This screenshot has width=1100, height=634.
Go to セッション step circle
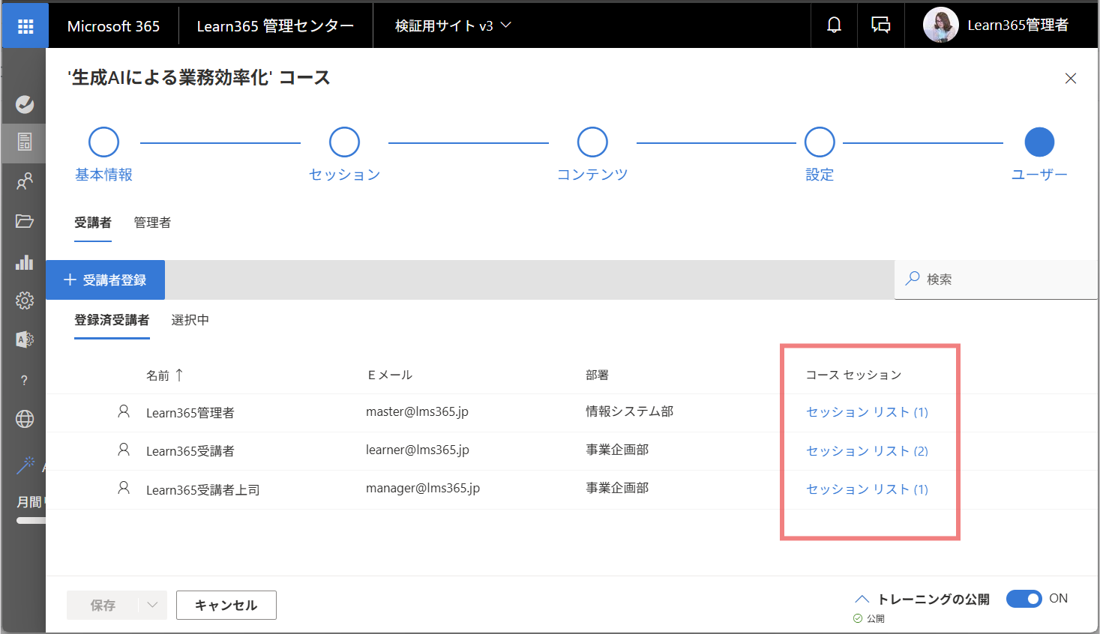[344, 142]
